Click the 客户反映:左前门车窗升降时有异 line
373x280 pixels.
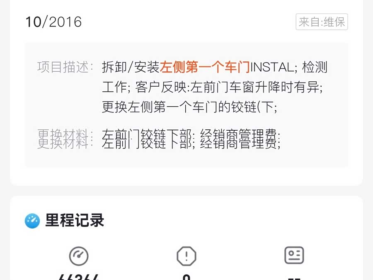pyautogui.click(x=229, y=87)
